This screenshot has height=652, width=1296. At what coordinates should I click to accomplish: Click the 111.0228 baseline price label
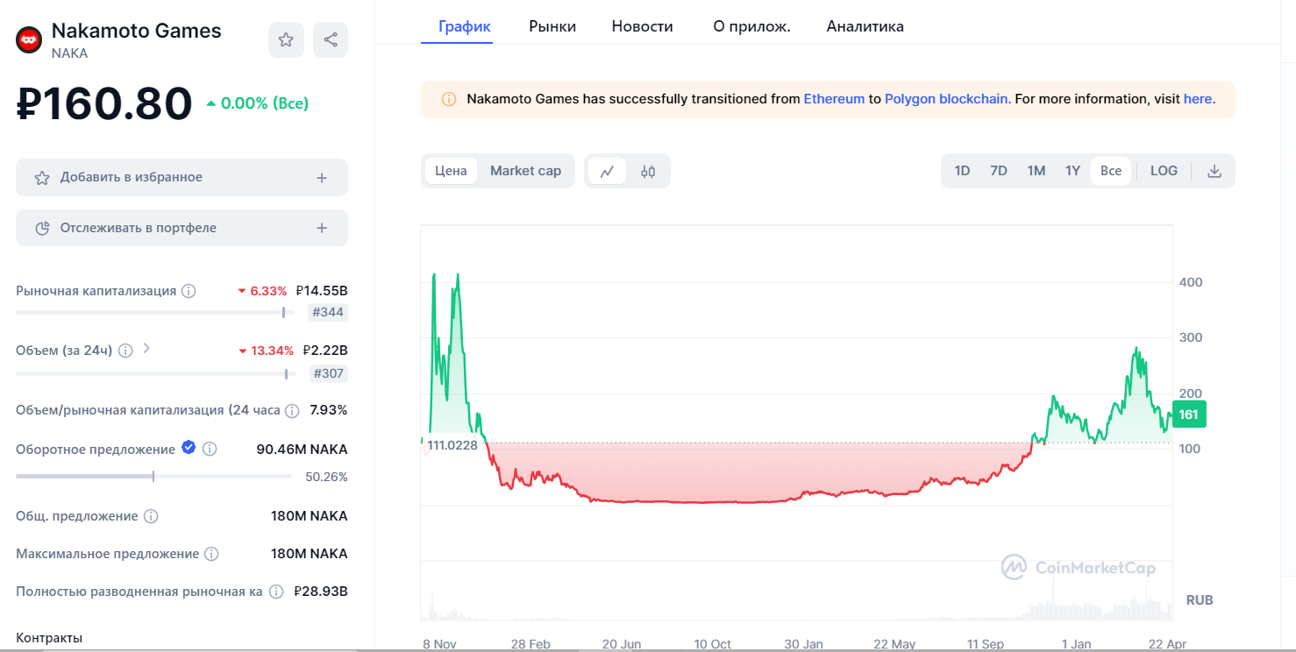point(452,445)
